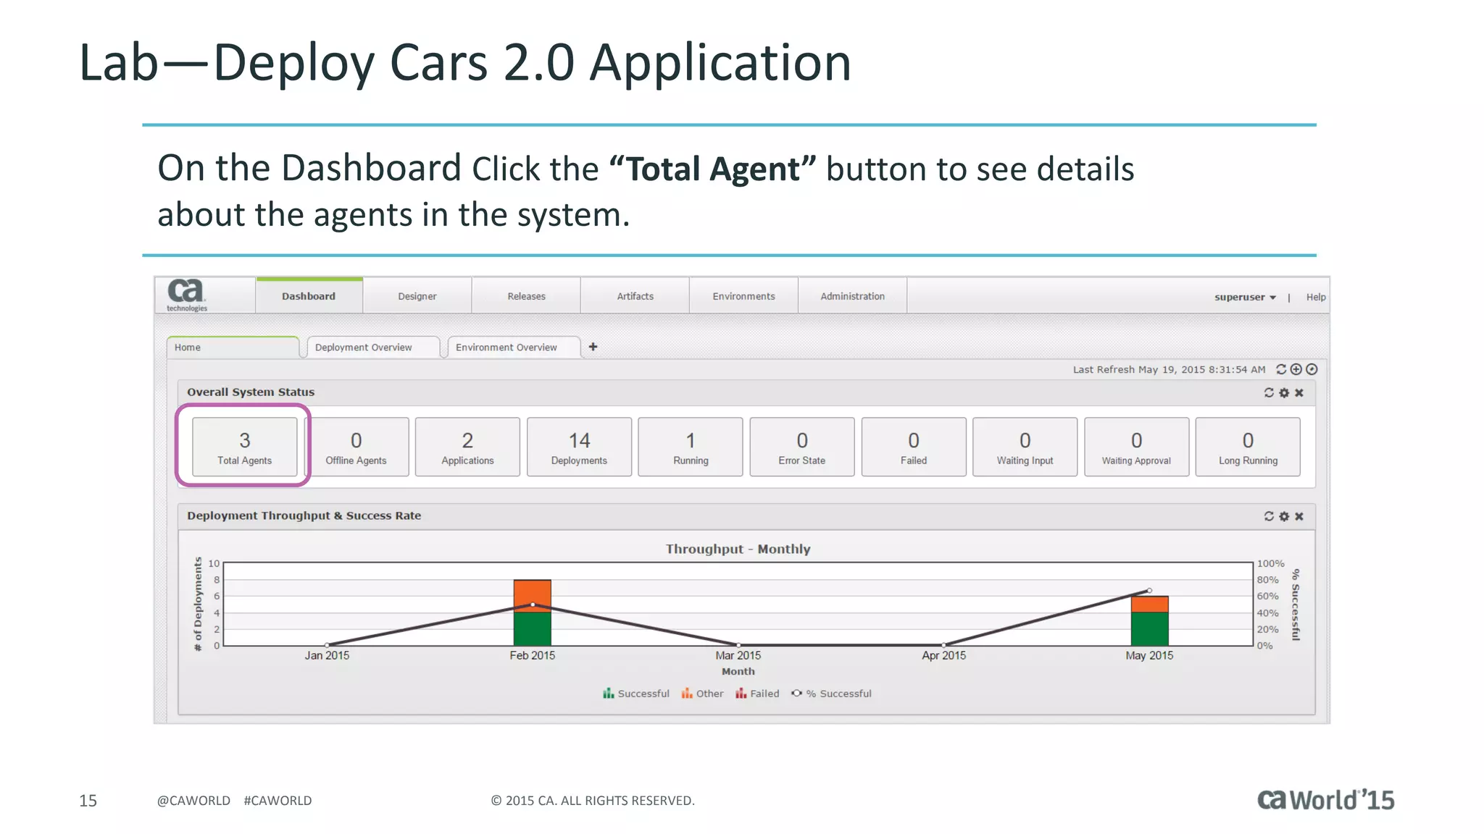The width and height of the screenshot is (1484, 834).
Task: Switch to the Designer tab
Action: click(x=417, y=296)
